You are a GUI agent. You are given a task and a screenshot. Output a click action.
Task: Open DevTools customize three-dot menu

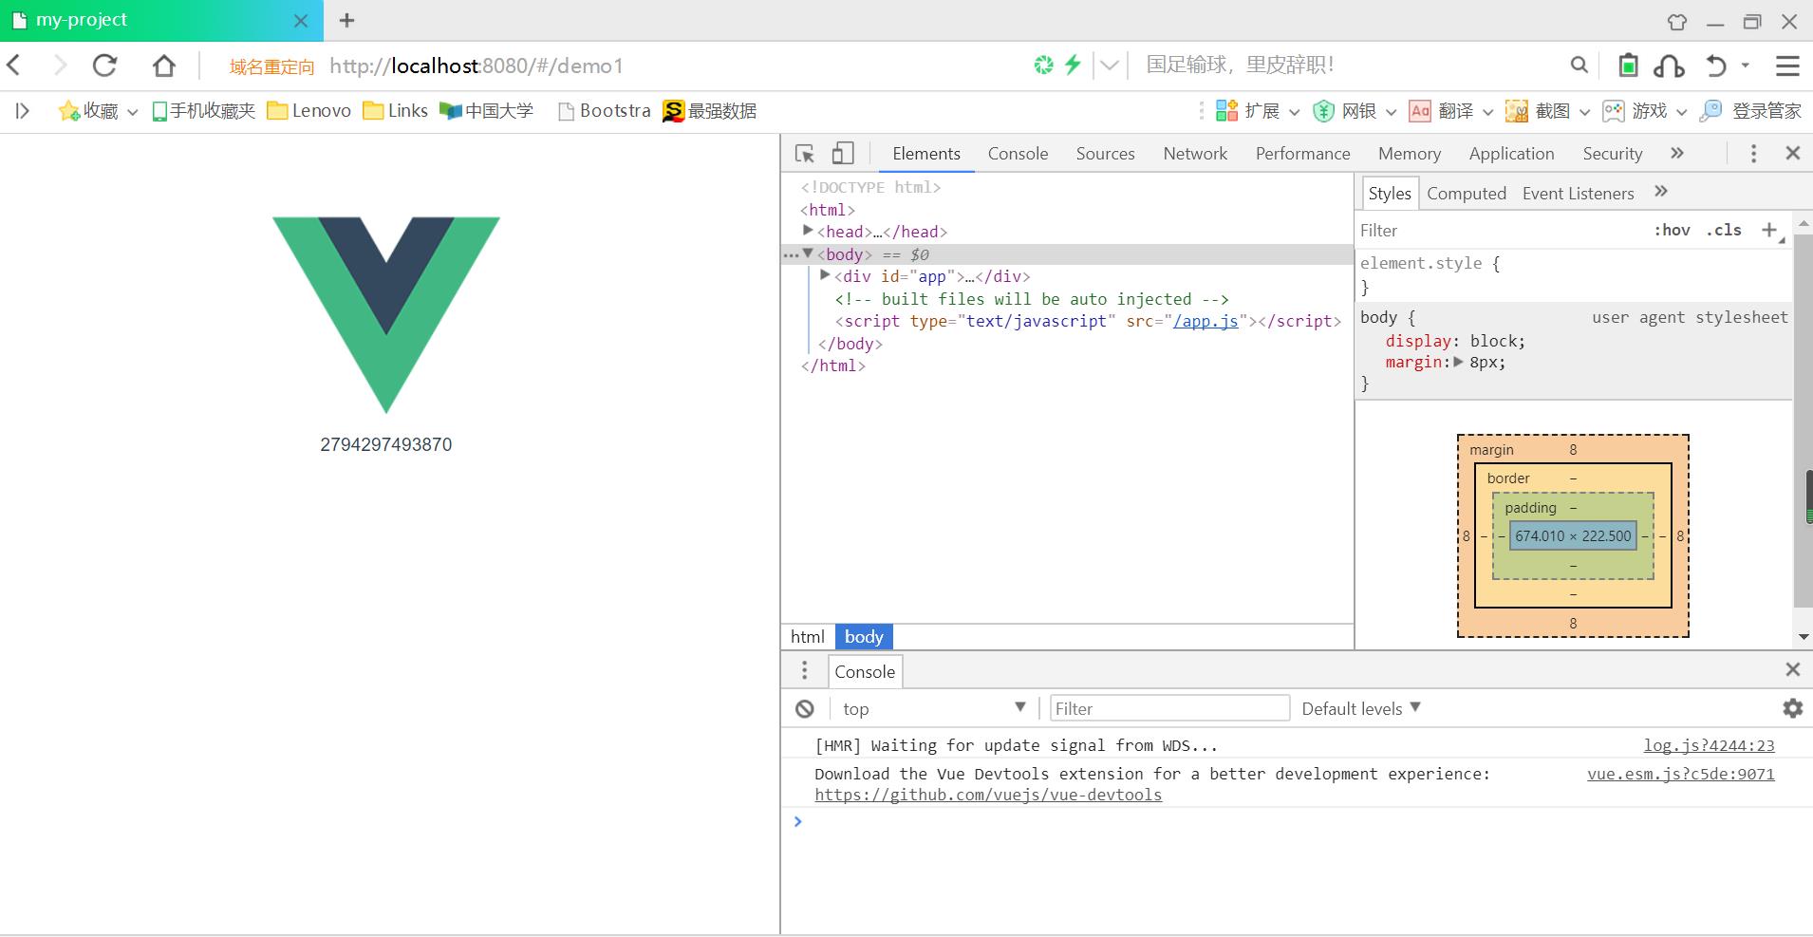(x=1753, y=154)
